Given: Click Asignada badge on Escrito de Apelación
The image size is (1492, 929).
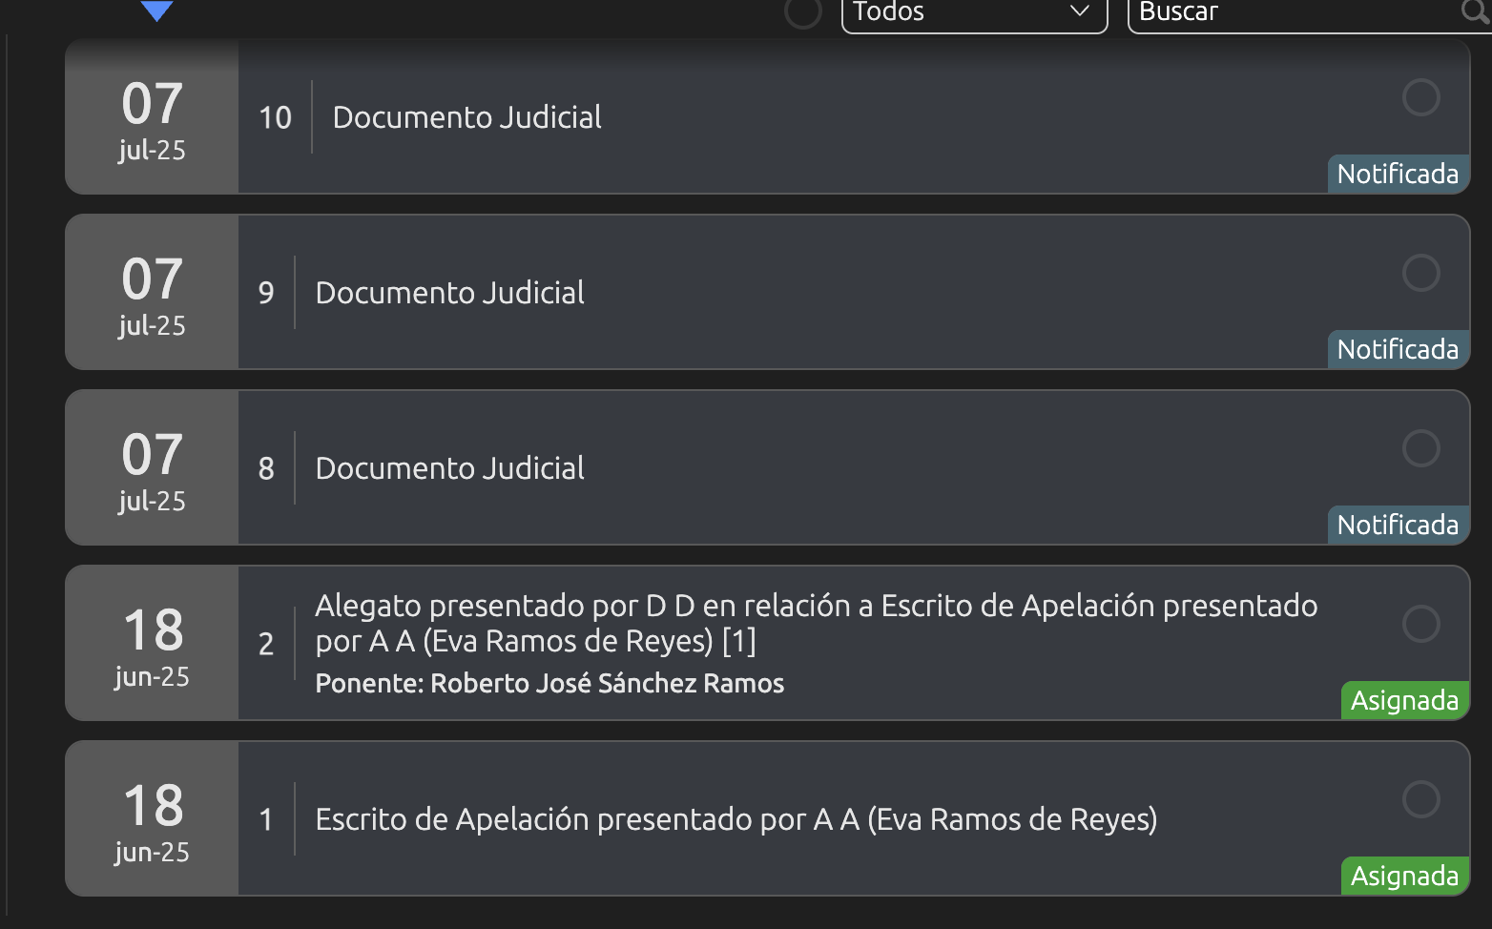Looking at the screenshot, I should click(x=1404, y=877).
